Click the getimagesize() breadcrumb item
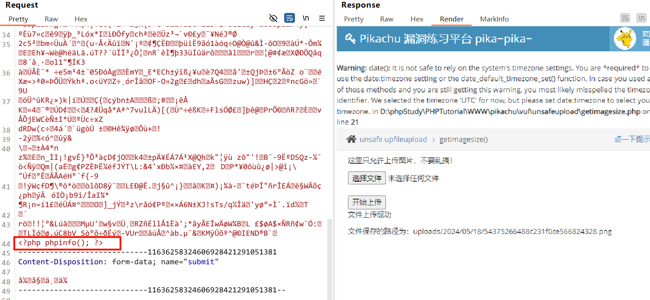This screenshot has height=300, width=650. (464, 139)
